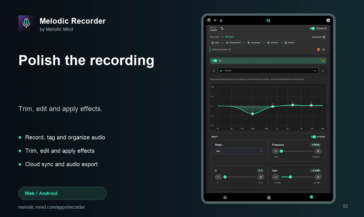Click the Save preset disk icon
The image size is (364, 217).
(x=324, y=37)
